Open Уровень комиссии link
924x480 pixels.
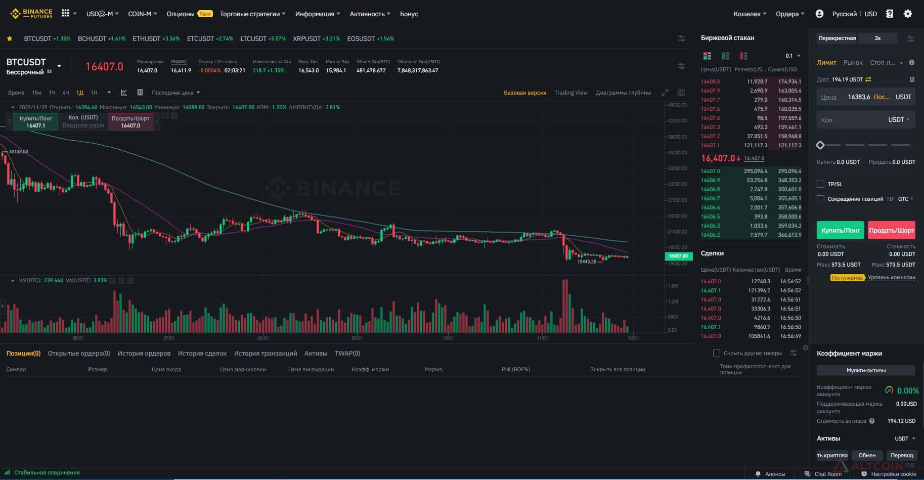coord(891,277)
